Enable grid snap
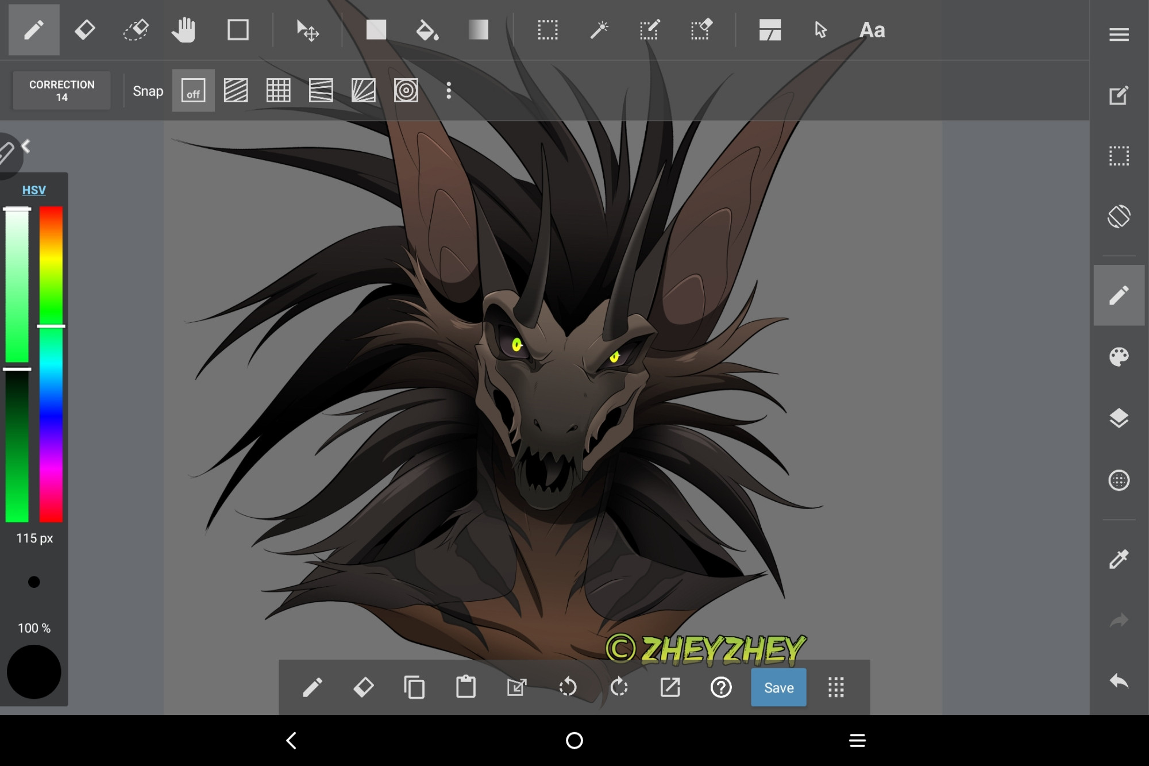Viewport: 1149px width, 766px height. (279, 91)
